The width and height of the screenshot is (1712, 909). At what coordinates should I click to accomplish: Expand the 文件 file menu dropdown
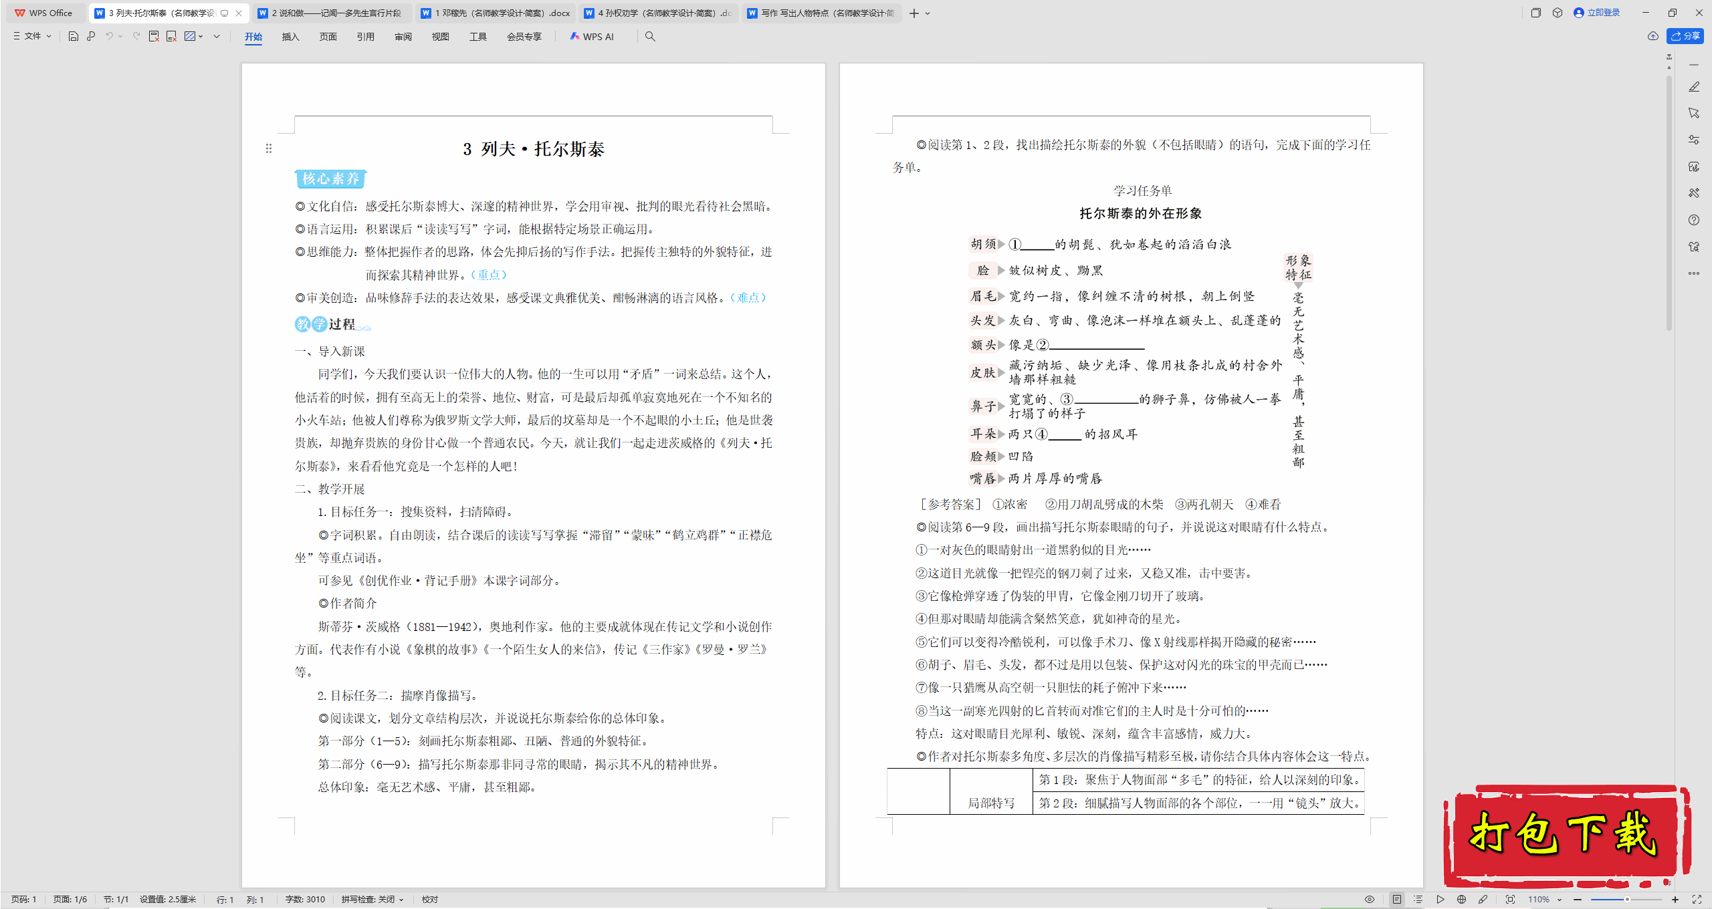click(x=33, y=36)
